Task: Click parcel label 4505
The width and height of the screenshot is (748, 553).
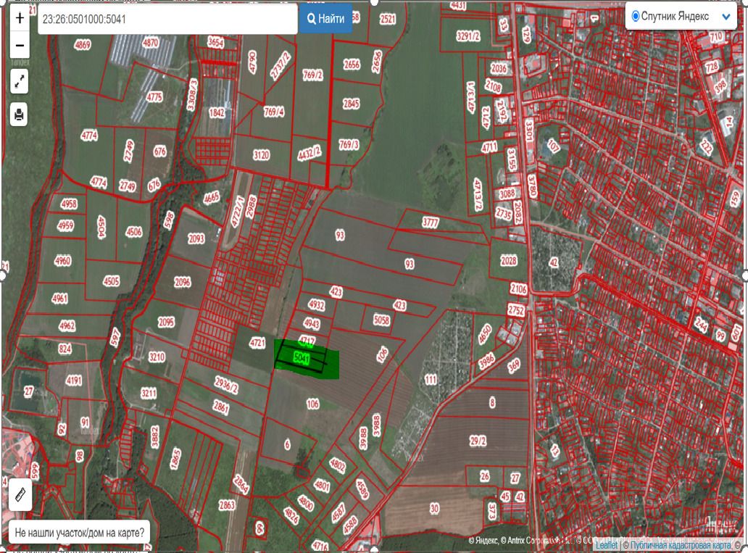Action: (x=111, y=281)
